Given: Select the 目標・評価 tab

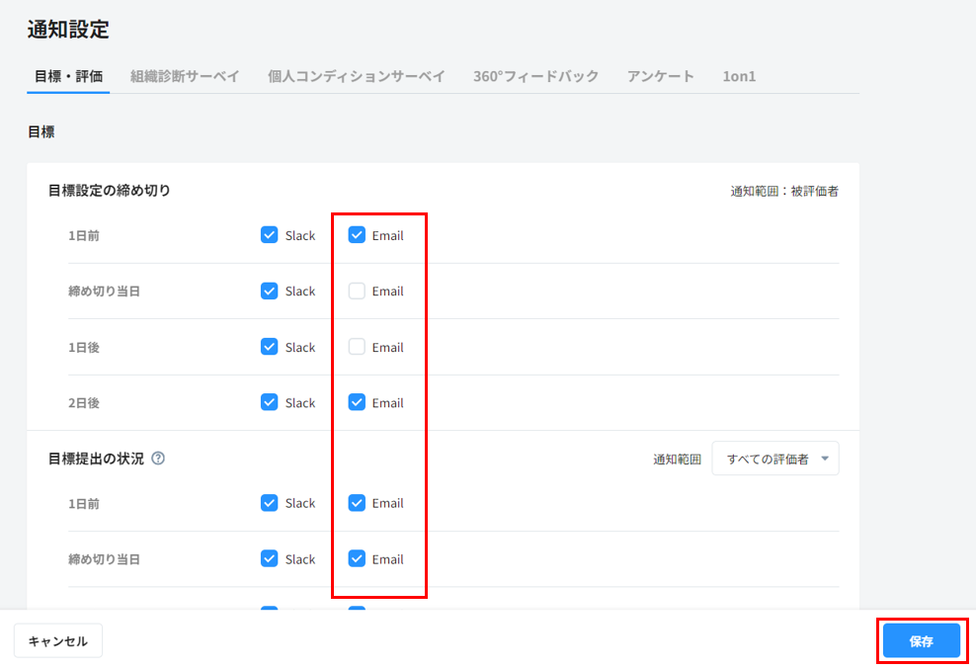Looking at the screenshot, I should (x=68, y=76).
